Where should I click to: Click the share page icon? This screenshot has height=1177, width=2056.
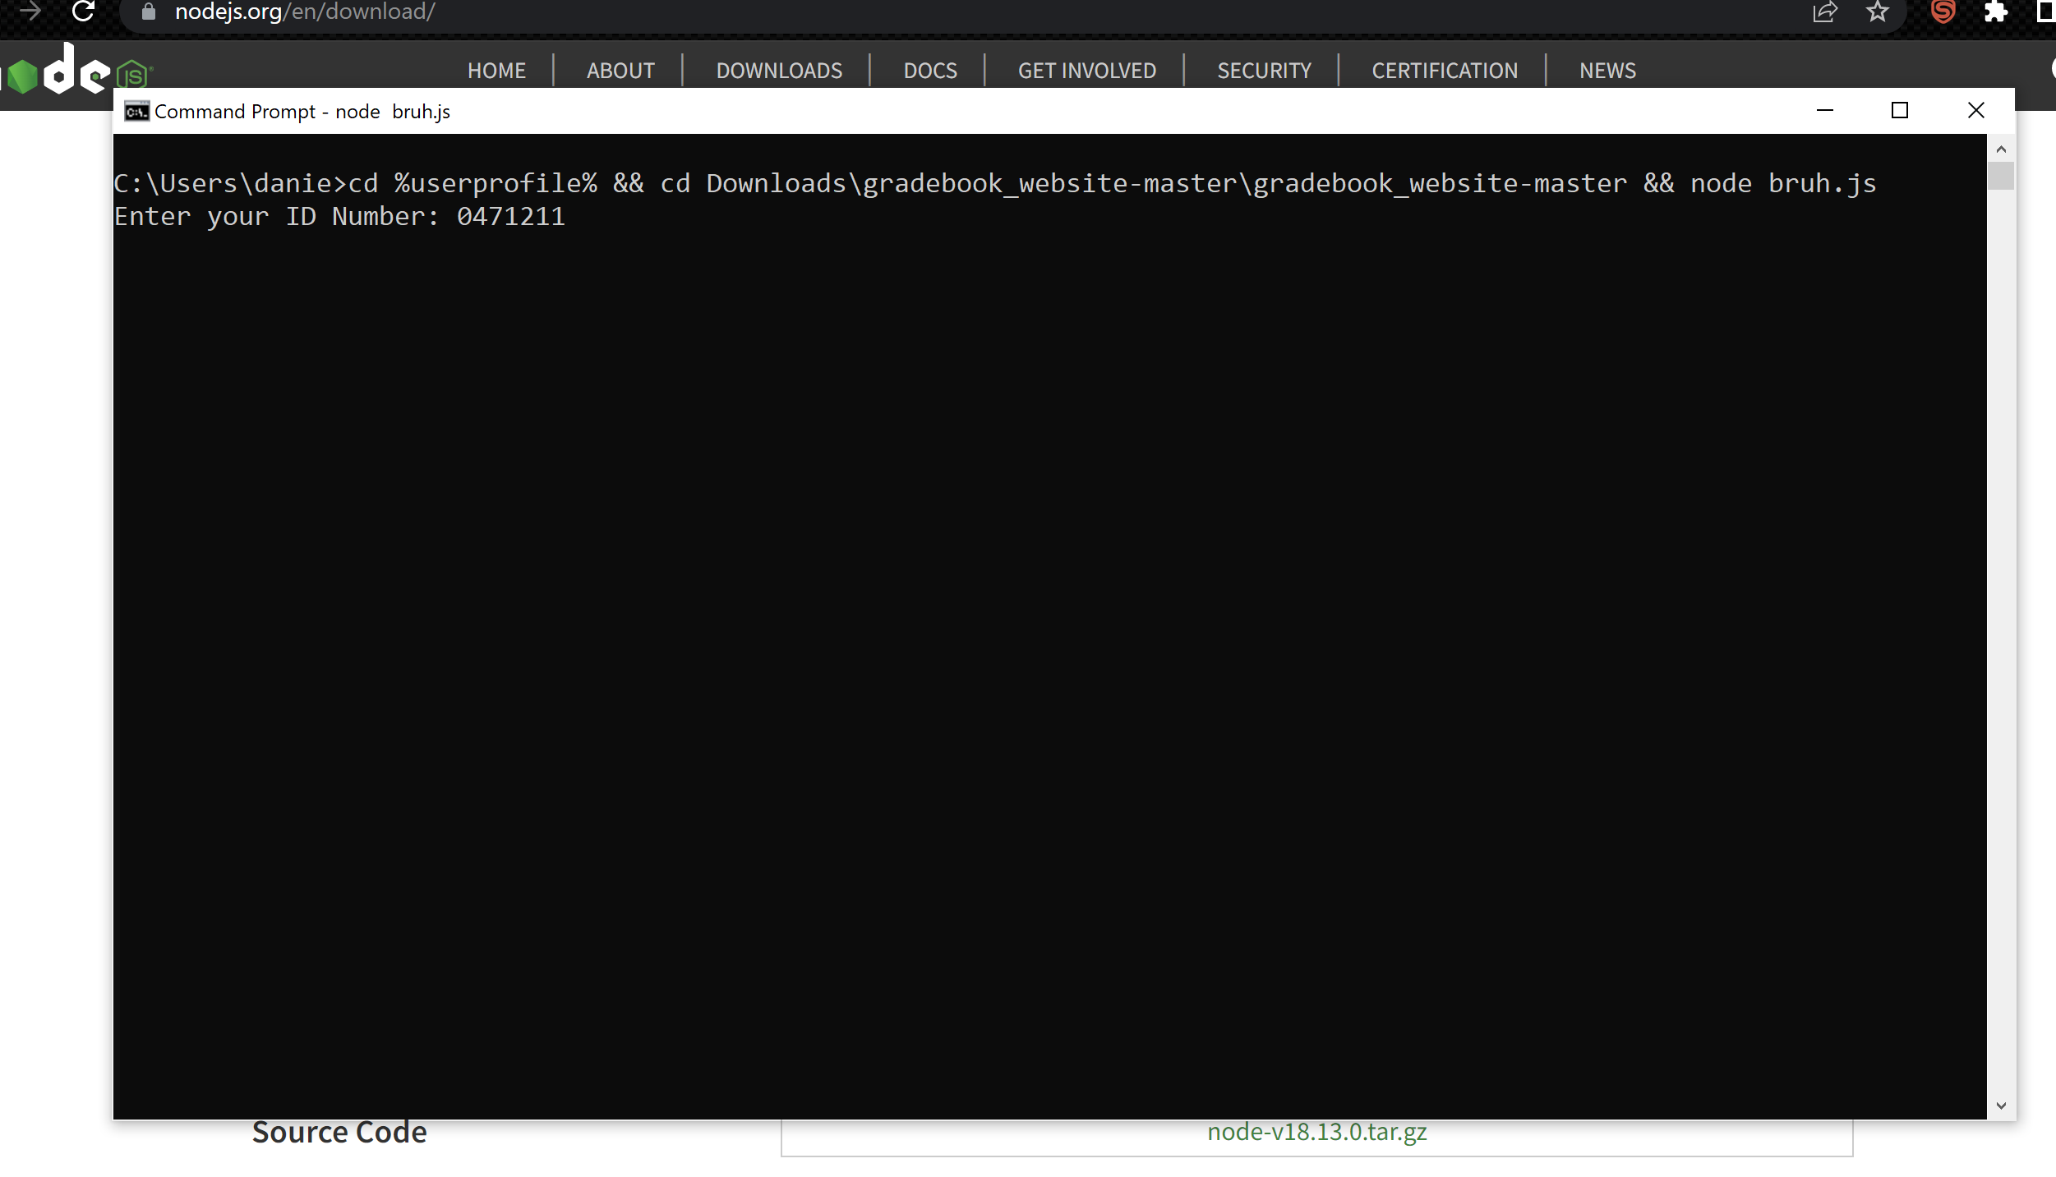click(1824, 11)
